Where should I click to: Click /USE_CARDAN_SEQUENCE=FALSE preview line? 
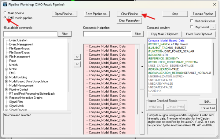(x=171, y=66)
